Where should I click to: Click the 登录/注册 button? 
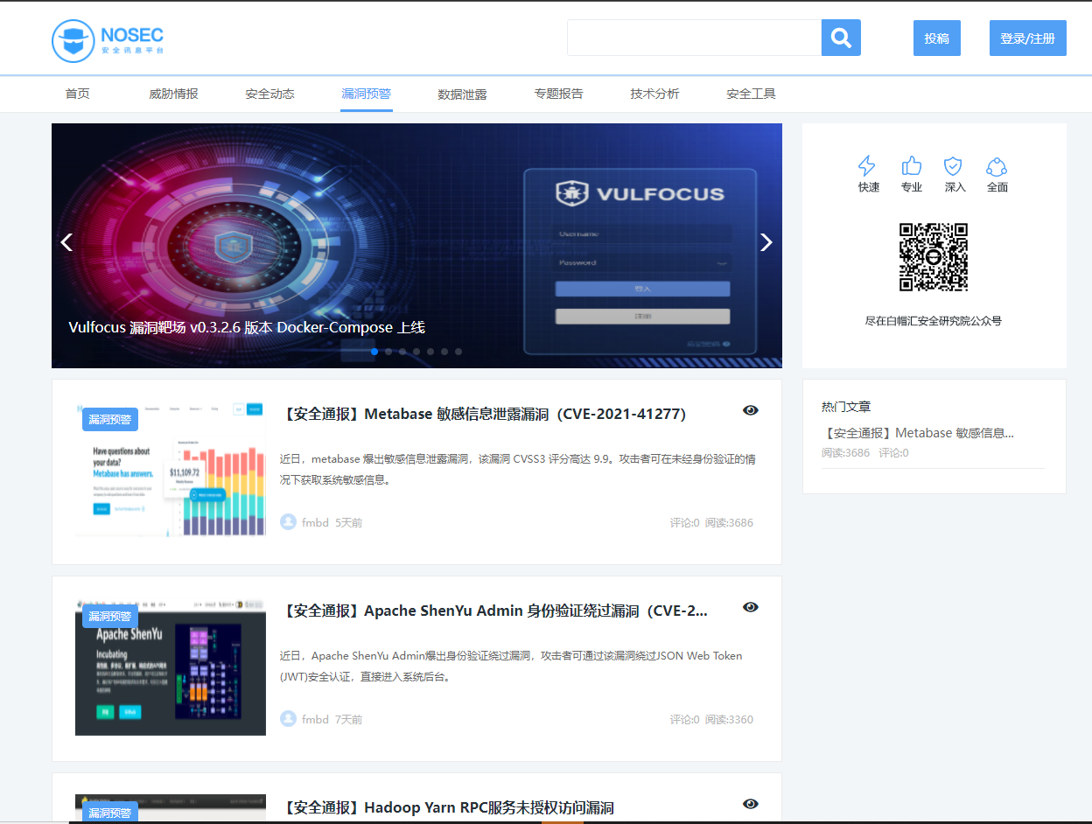tap(1028, 38)
